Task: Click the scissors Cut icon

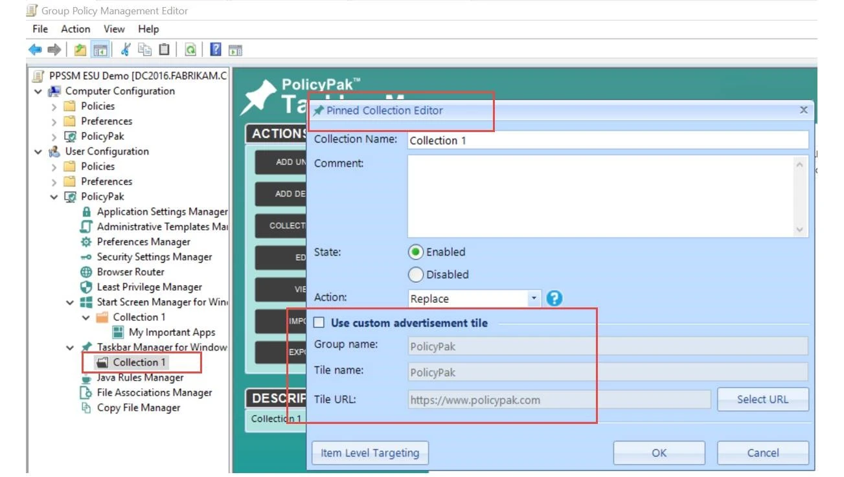Action: pyautogui.click(x=126, y=50)
